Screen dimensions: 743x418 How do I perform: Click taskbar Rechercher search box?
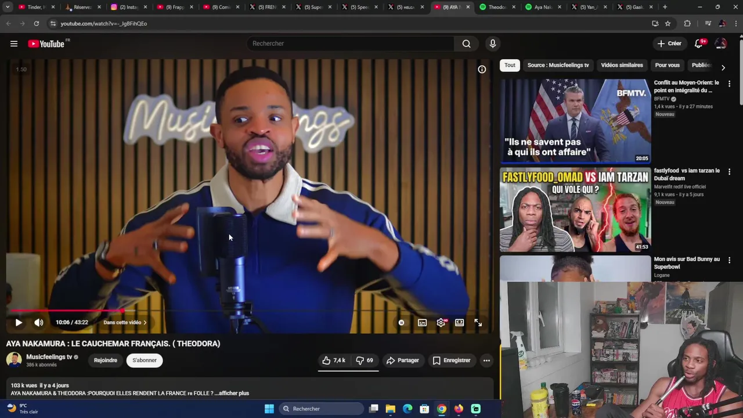coord(321,409)
